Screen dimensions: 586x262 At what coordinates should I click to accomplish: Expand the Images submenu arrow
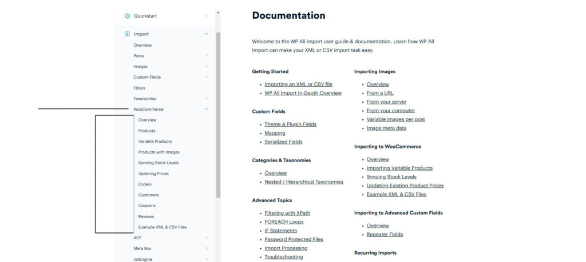pos(206,66)
